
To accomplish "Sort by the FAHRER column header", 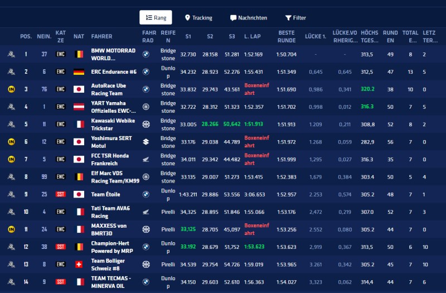I will point(101,36).
